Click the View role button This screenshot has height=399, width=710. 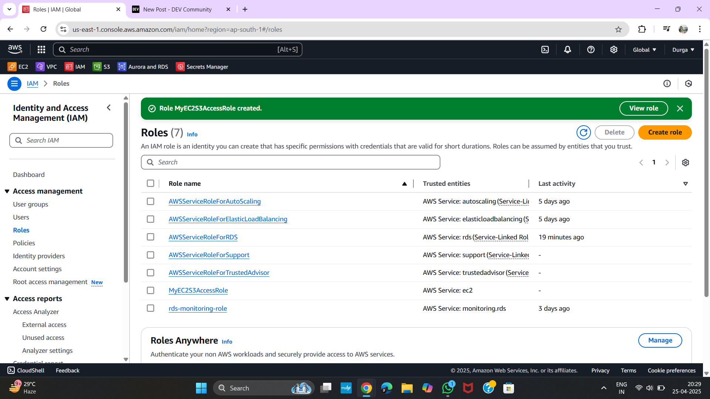[644, 109]
